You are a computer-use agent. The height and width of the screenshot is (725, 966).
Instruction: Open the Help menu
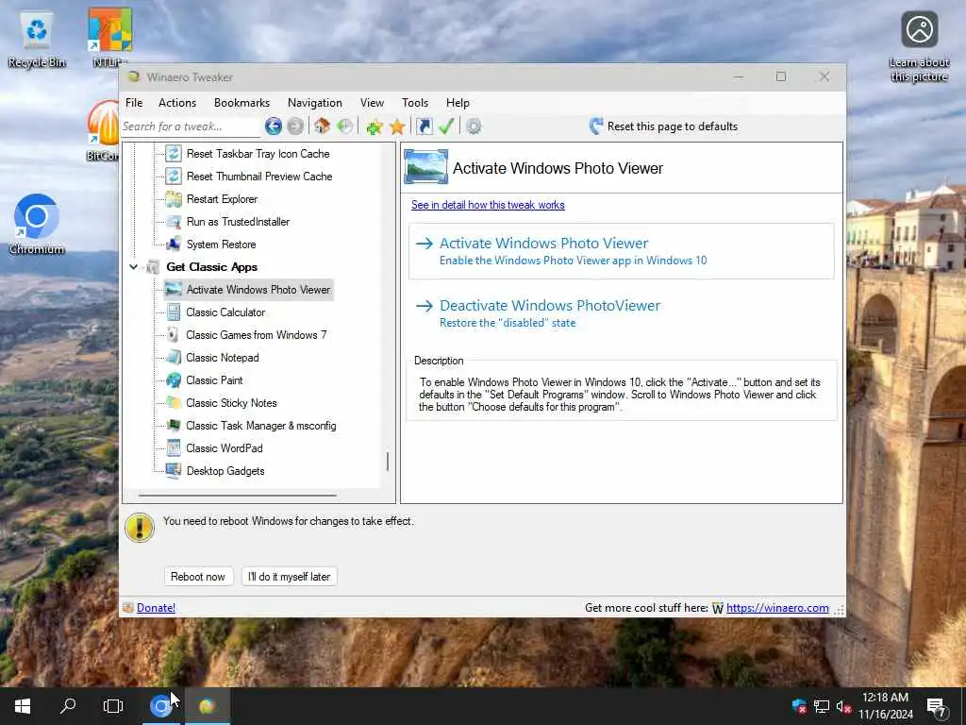click(x=458, y=103)
